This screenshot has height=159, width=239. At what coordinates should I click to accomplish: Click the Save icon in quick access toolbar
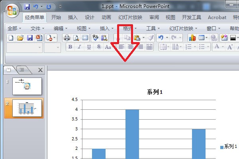(x=27, y=7)
